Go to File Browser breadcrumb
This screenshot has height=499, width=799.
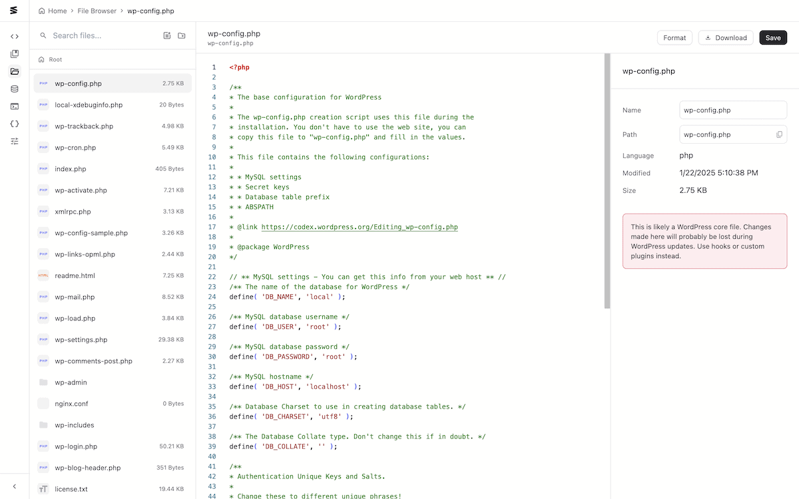[97, 11]
